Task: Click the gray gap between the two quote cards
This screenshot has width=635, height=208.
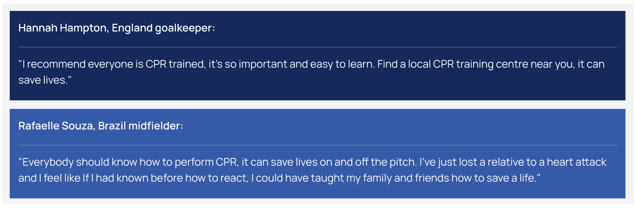Action: tap(317, 105)
